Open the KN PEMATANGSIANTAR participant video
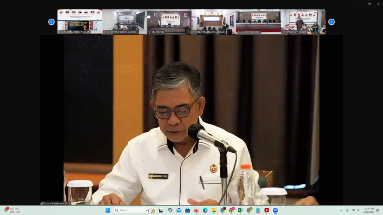Screen dimensions: 383x215 pyautogui.click(x=214, y=21)
